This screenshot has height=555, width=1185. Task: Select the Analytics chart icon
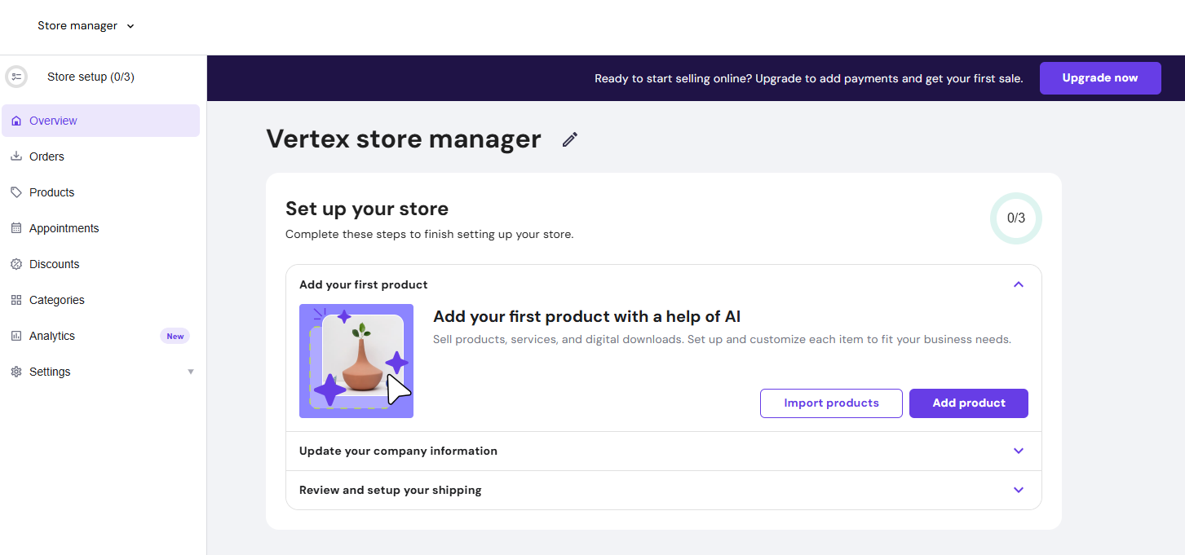16,335
